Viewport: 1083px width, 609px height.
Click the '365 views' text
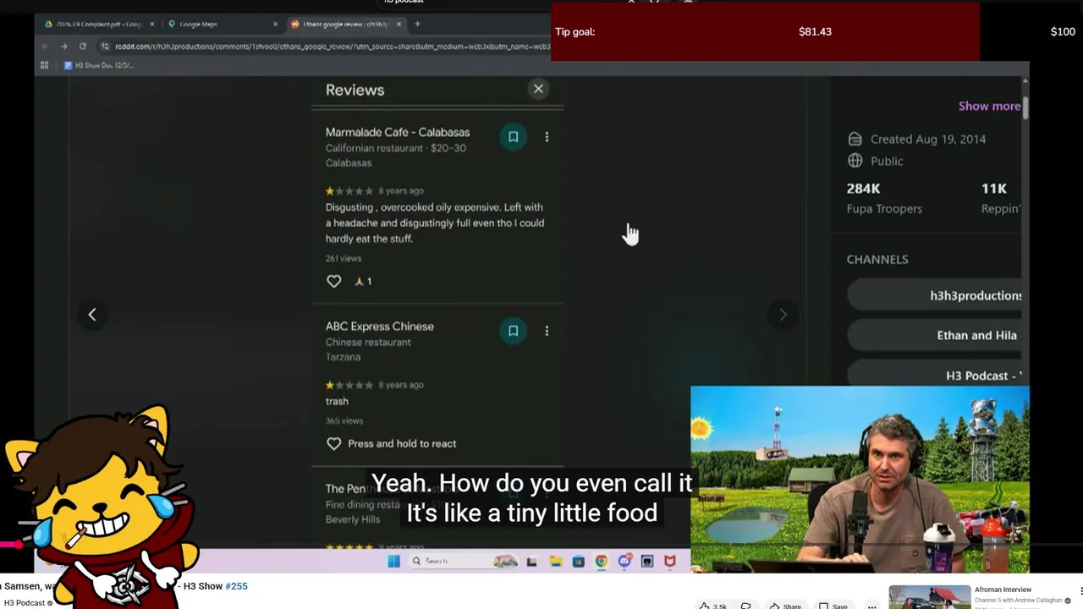tap(344, 420)
